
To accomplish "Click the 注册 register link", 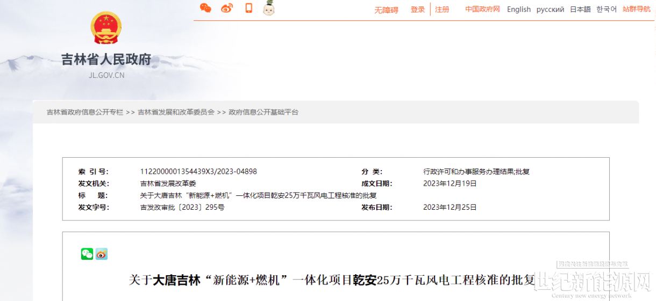I will pyautogui.click(x=442, y=10).
